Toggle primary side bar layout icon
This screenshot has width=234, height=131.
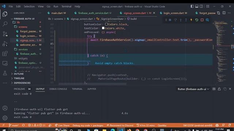(192, 6)
